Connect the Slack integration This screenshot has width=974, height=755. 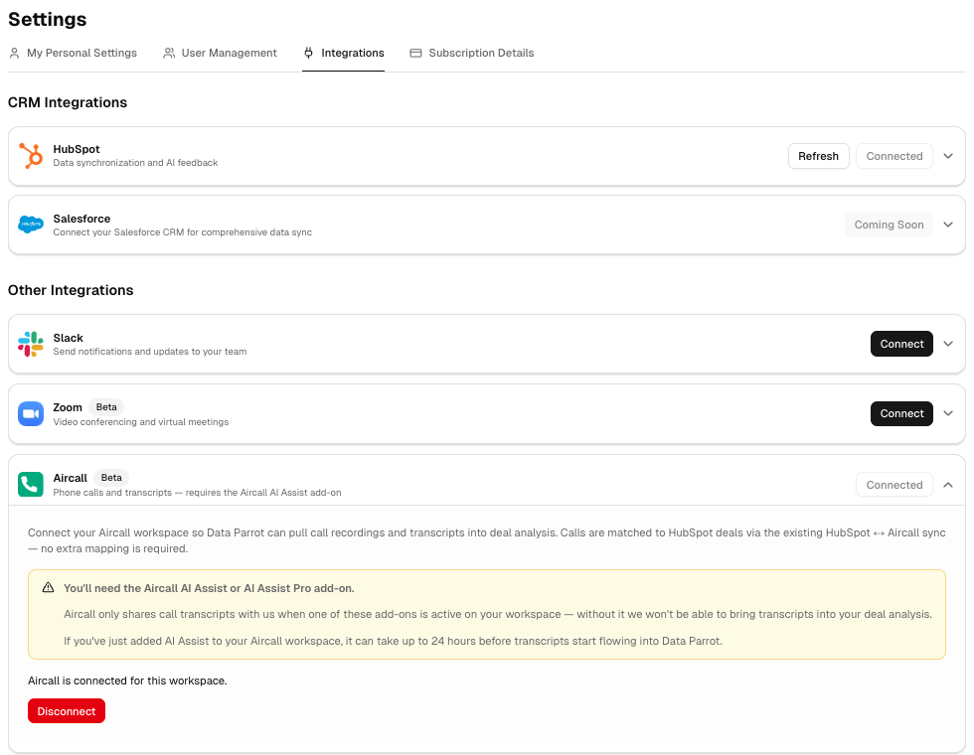(x=901, y=344)
